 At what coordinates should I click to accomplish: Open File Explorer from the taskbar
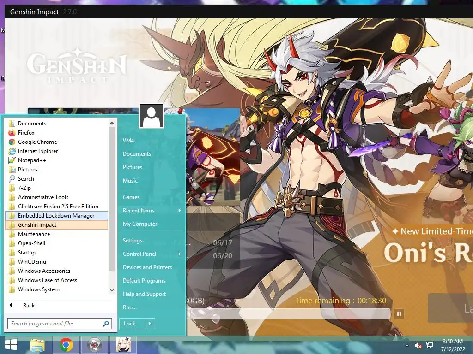pos(37,345)
